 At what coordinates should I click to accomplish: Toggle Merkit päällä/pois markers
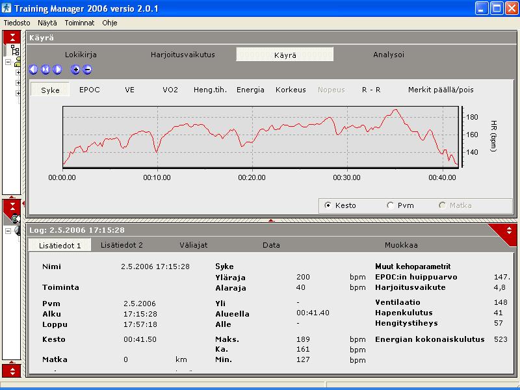pos(441,90)
